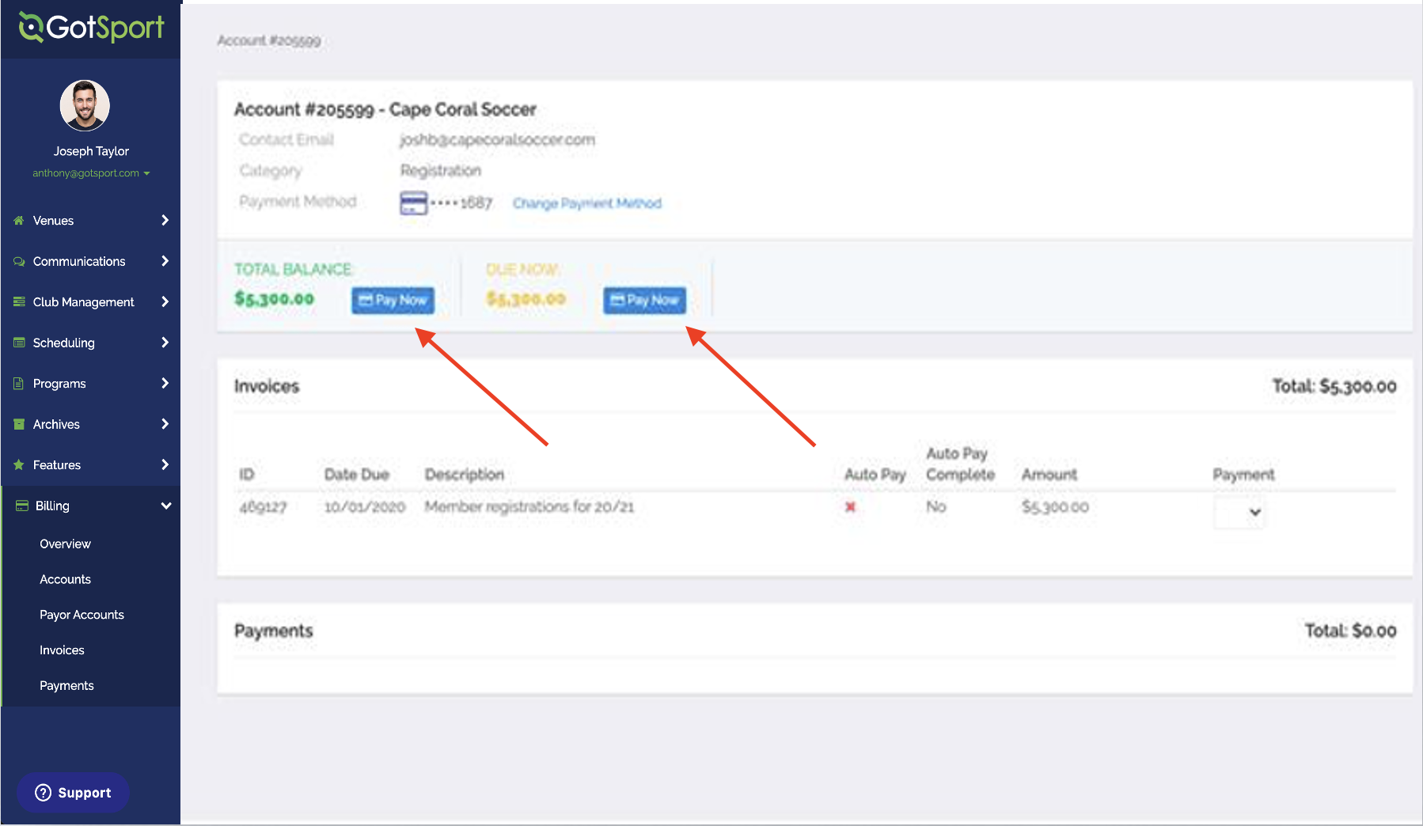Click the Archives box icon
Viewport: 1423px width, 826px height.
coord(19,424)
